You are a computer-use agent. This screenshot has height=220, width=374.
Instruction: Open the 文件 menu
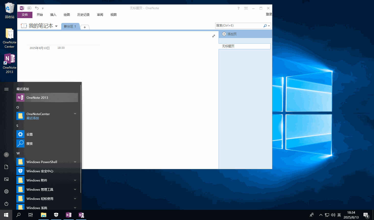25,15
